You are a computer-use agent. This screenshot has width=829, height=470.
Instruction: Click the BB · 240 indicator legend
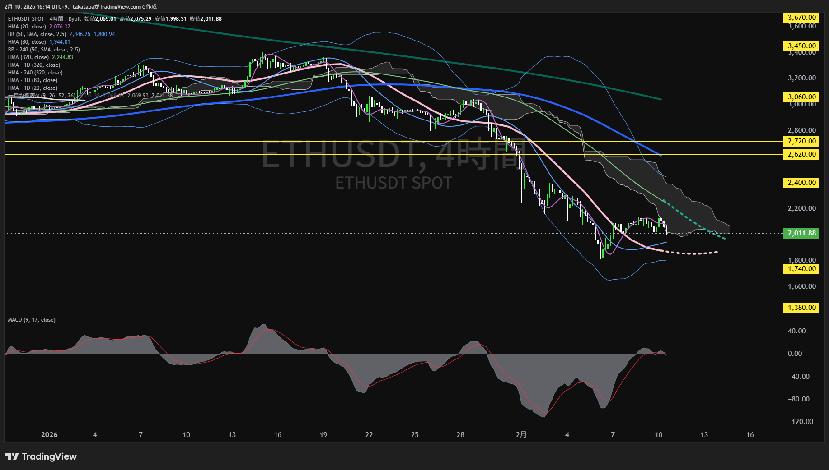click(x=44, y=50)
